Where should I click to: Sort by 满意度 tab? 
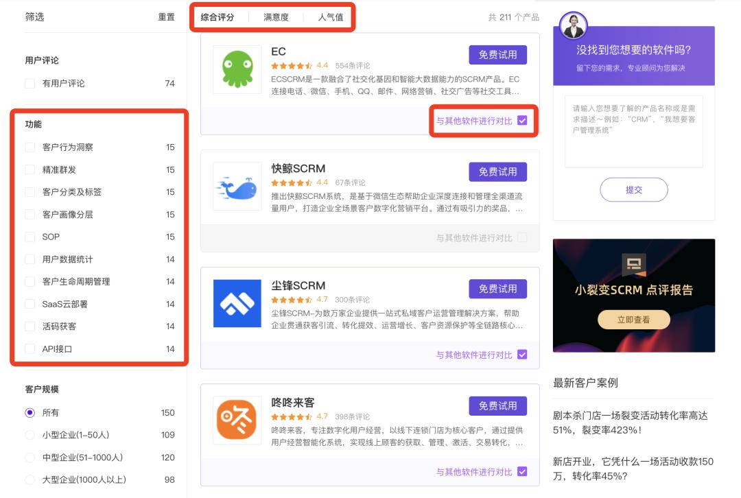point(276,17)
